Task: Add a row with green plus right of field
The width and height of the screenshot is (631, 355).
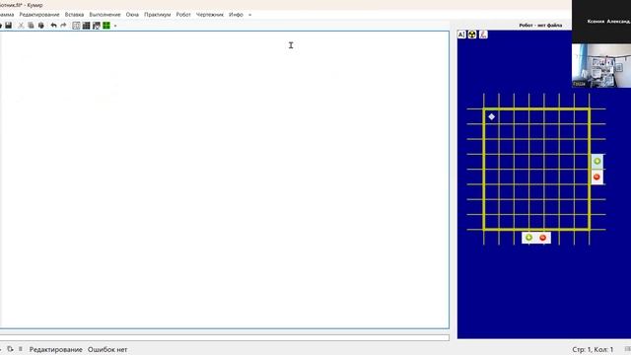Action: pos(597,162)
